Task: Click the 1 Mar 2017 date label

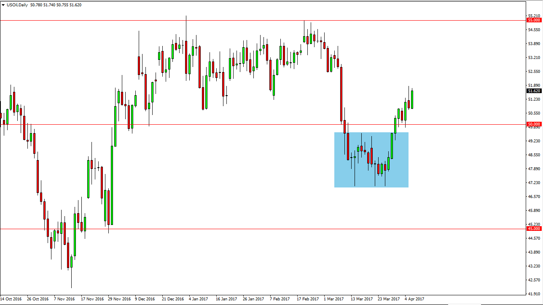Action: 334,299
